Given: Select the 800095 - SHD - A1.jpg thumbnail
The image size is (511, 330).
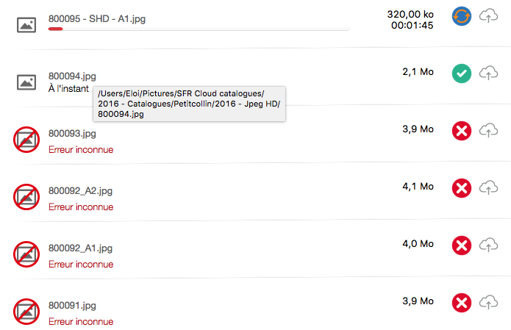Looking at the screenshot, I should (26, 25).
